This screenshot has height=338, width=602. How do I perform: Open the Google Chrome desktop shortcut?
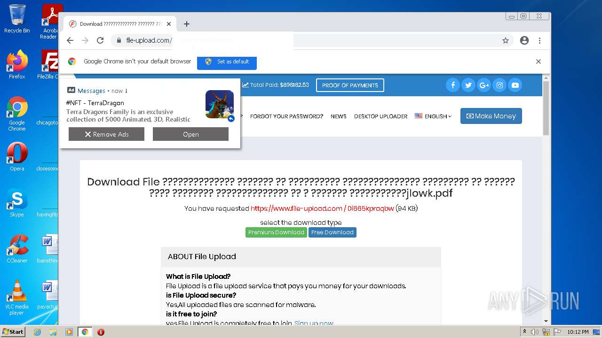pos(17,114)
